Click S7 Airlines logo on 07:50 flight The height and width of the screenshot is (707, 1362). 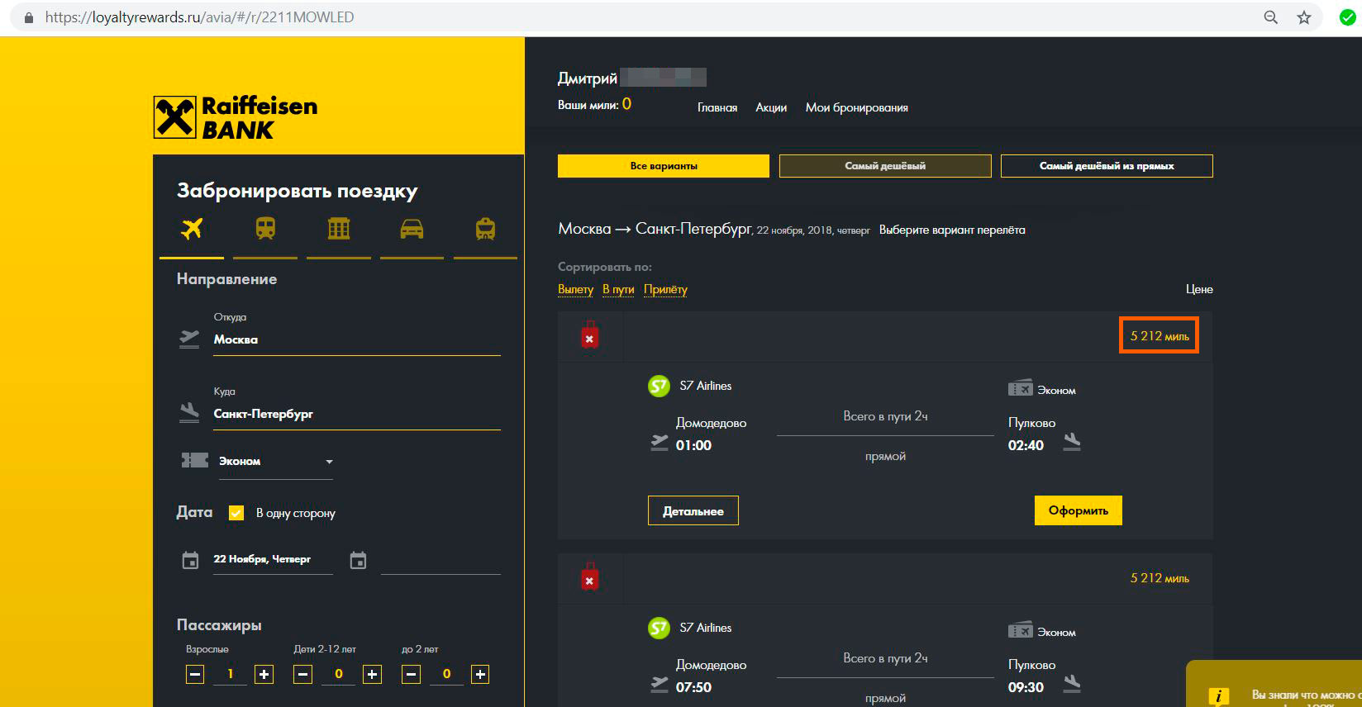659,628
